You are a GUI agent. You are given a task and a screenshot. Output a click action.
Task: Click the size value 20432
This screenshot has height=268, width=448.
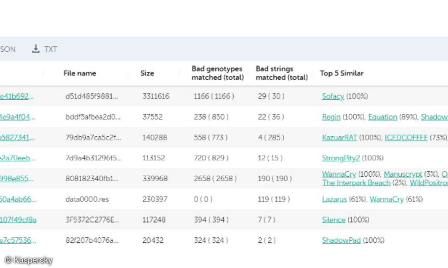point(153,240)
